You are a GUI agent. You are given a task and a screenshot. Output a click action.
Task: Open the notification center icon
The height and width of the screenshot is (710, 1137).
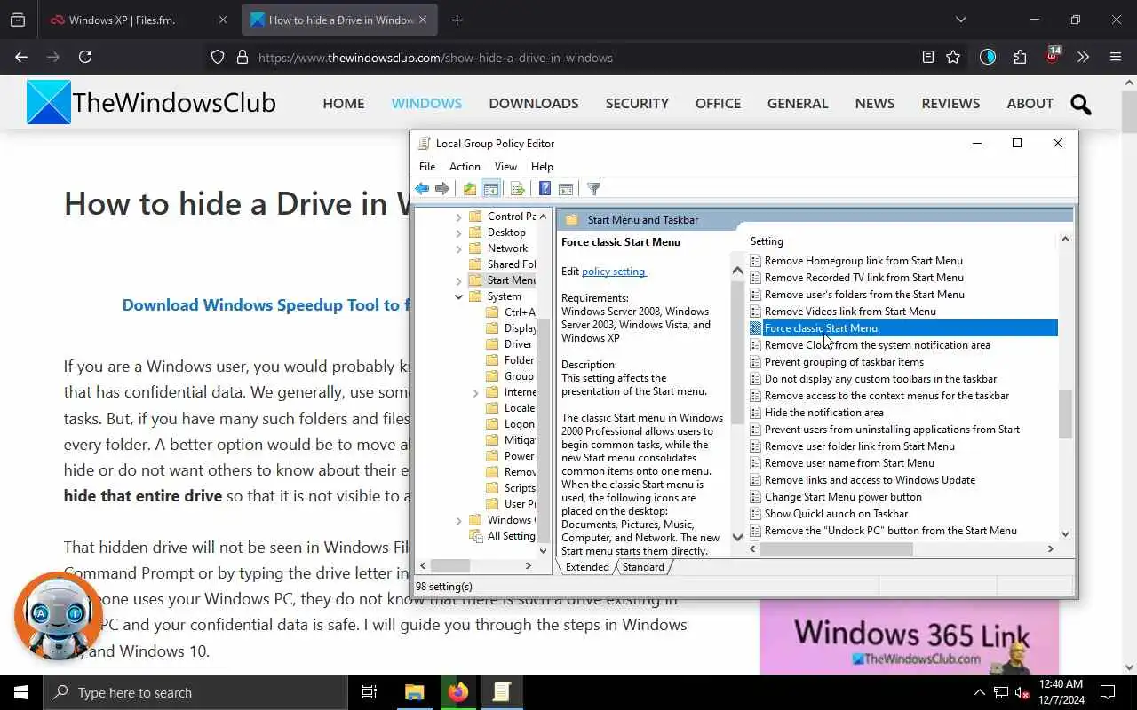[x=1108, y=692]
